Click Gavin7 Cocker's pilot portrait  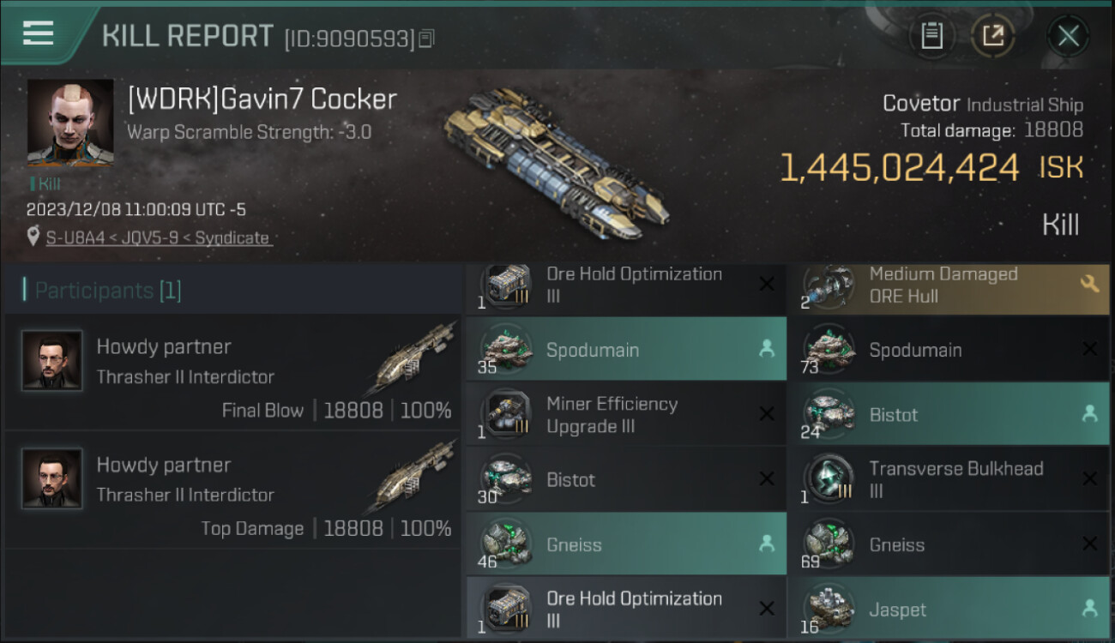[x=70, y=123]
